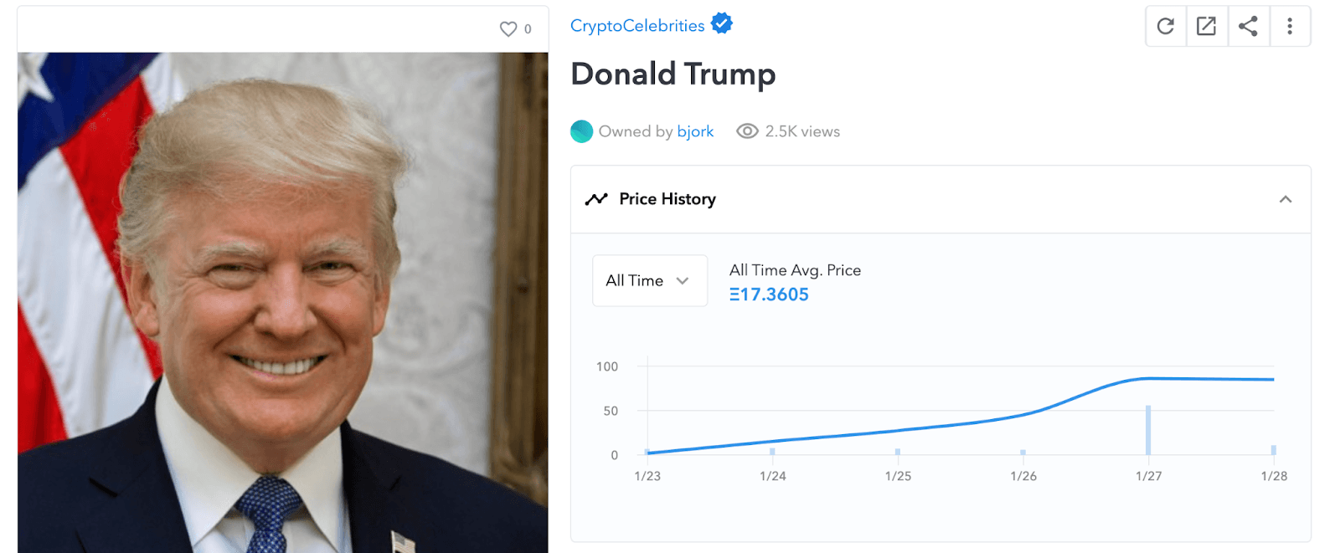Open the three-dot more options menu
This screenshot has height=553, width=1340.
[1290, 26]
